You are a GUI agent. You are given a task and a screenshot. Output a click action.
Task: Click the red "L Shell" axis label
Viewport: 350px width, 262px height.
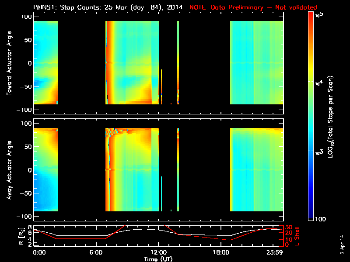[297, 236]
